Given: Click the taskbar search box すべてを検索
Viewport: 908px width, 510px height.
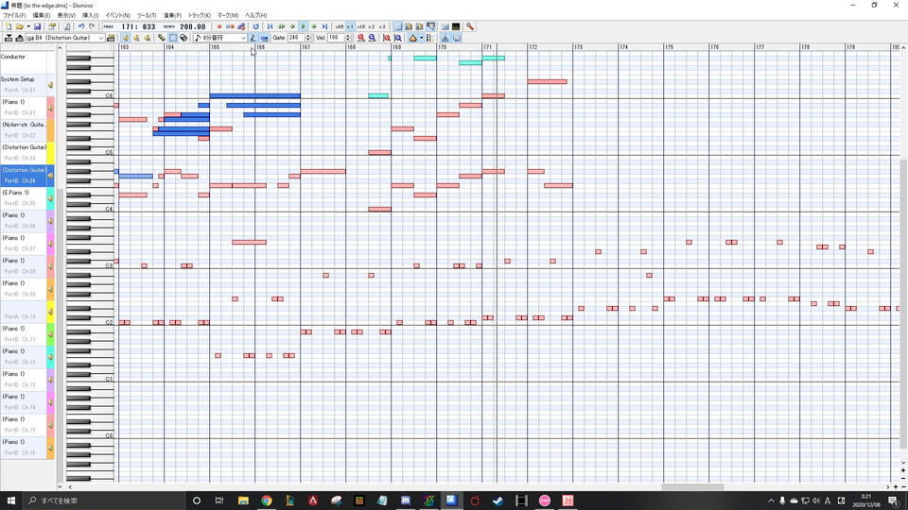Looking at the screenshot, I should point(104,501).
